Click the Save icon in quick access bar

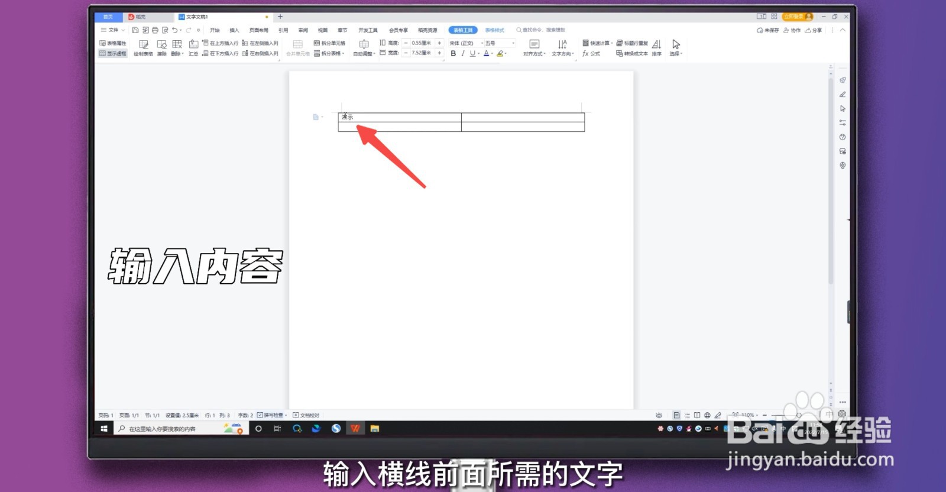click(x=135, y=30)
